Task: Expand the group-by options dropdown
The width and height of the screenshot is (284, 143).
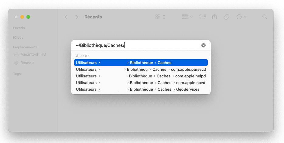Action: click(x=187, y=17)
